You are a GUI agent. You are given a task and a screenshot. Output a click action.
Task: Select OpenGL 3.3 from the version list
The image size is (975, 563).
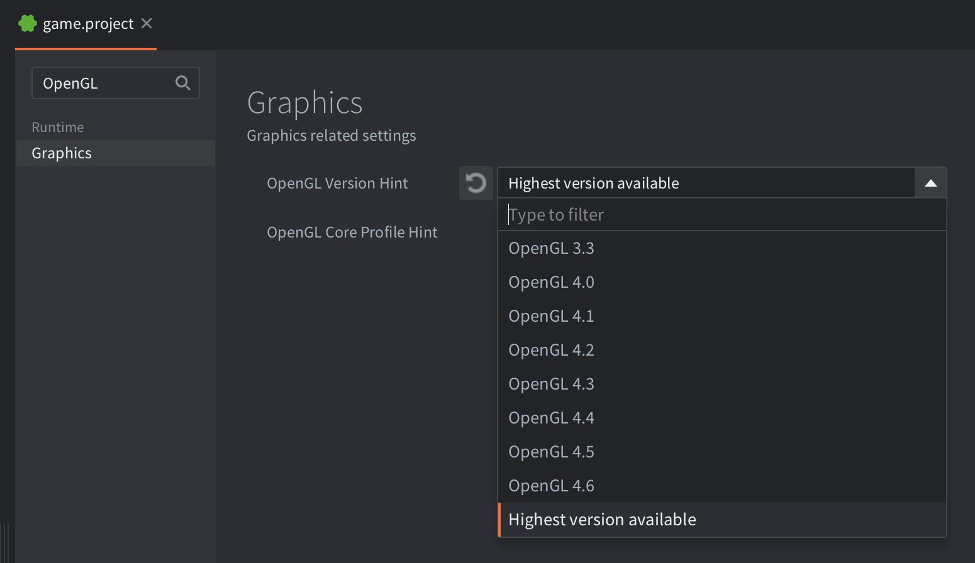point(551,248)
